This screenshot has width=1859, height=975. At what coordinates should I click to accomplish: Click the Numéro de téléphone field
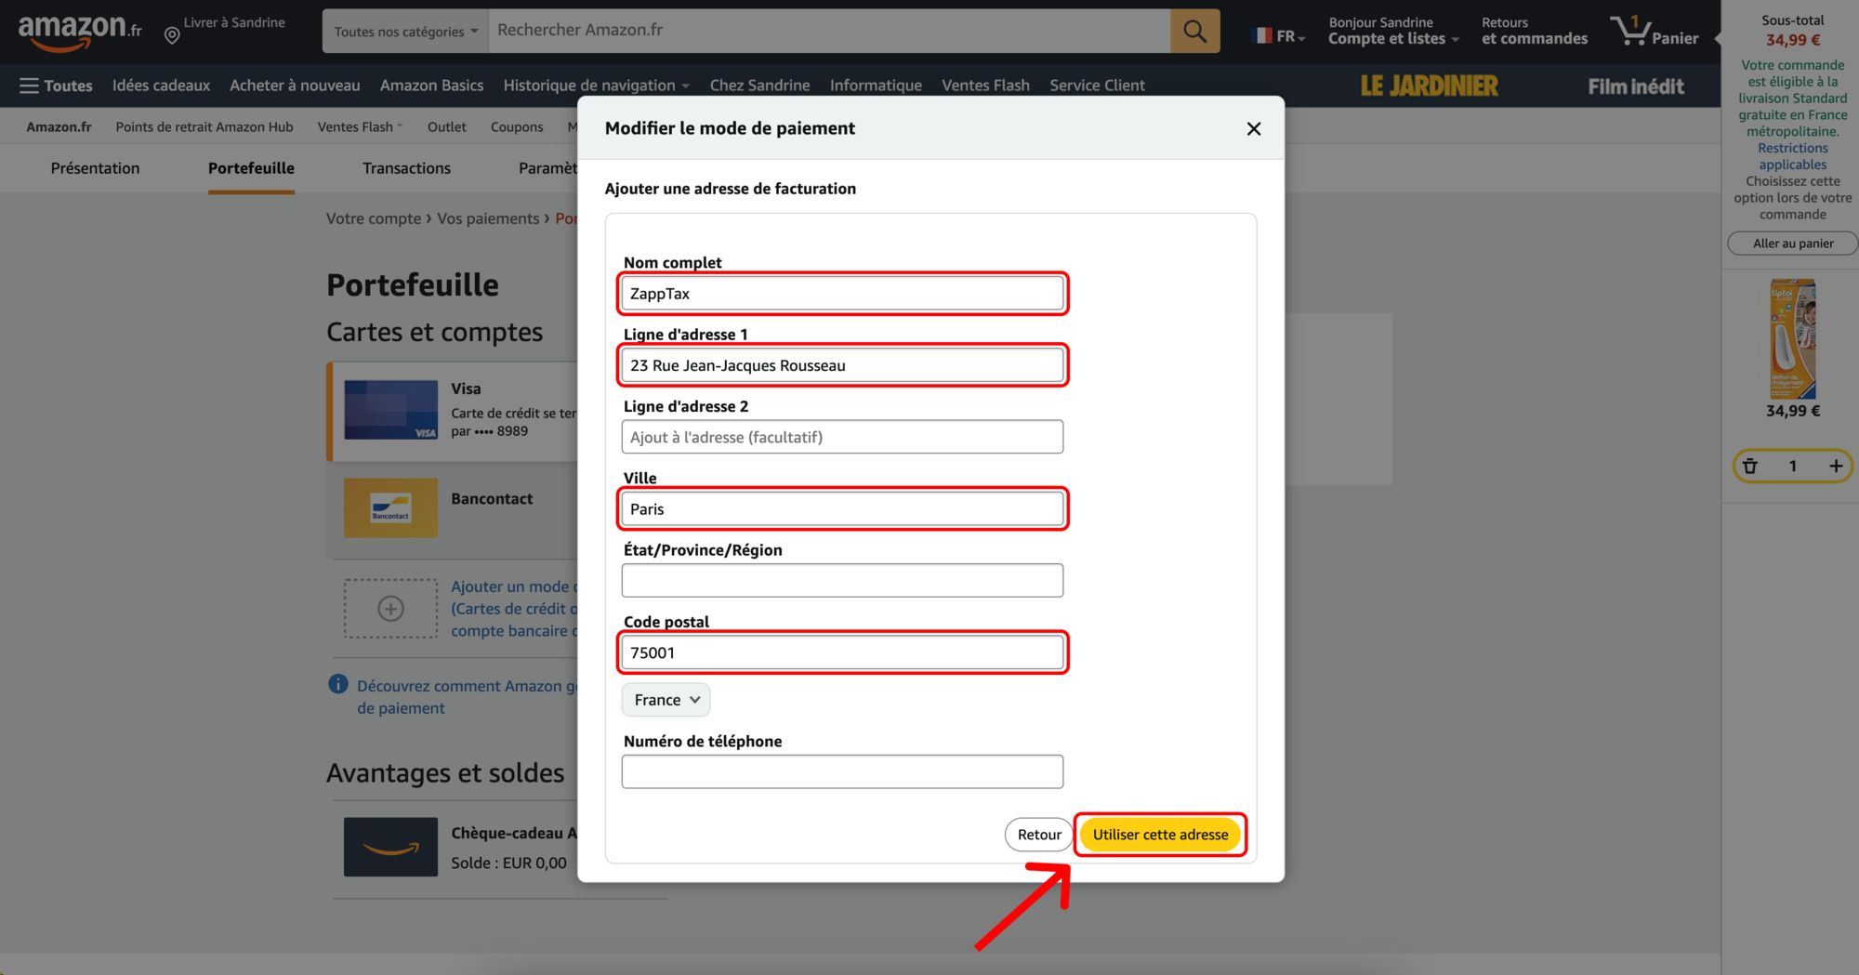[842, 771]
